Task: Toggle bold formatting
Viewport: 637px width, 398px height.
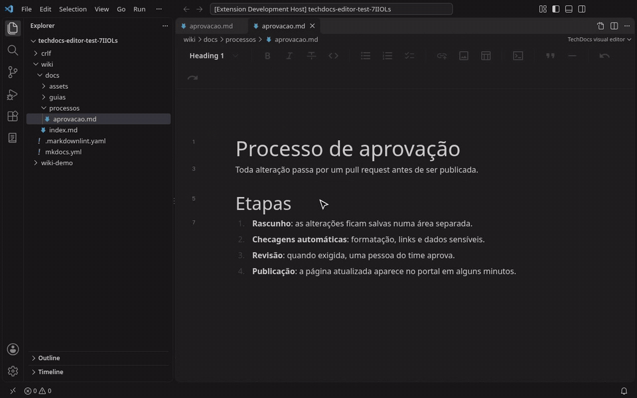Action: (267, 56)
